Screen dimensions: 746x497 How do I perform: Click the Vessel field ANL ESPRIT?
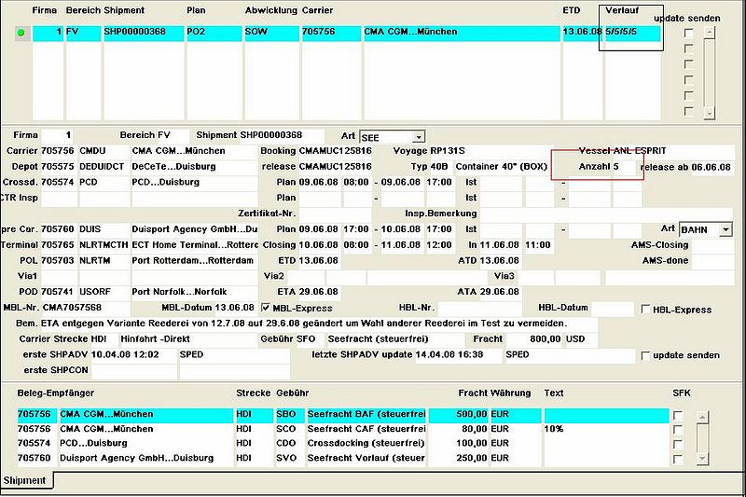pyautogui.click(x=673, y=151)
